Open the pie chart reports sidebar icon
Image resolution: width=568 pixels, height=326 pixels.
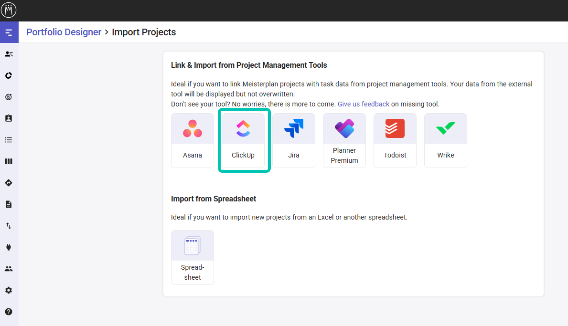(9, 75)
